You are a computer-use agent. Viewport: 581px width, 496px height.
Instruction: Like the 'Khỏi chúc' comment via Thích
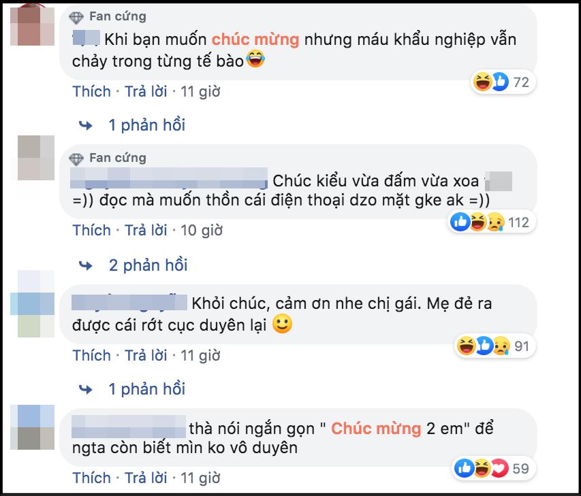click(x=92, y=355)
